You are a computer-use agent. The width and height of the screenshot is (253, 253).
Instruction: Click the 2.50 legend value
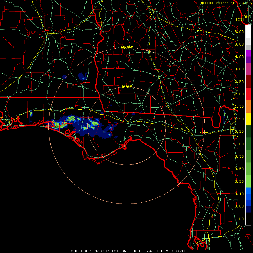tap(239, 82)
